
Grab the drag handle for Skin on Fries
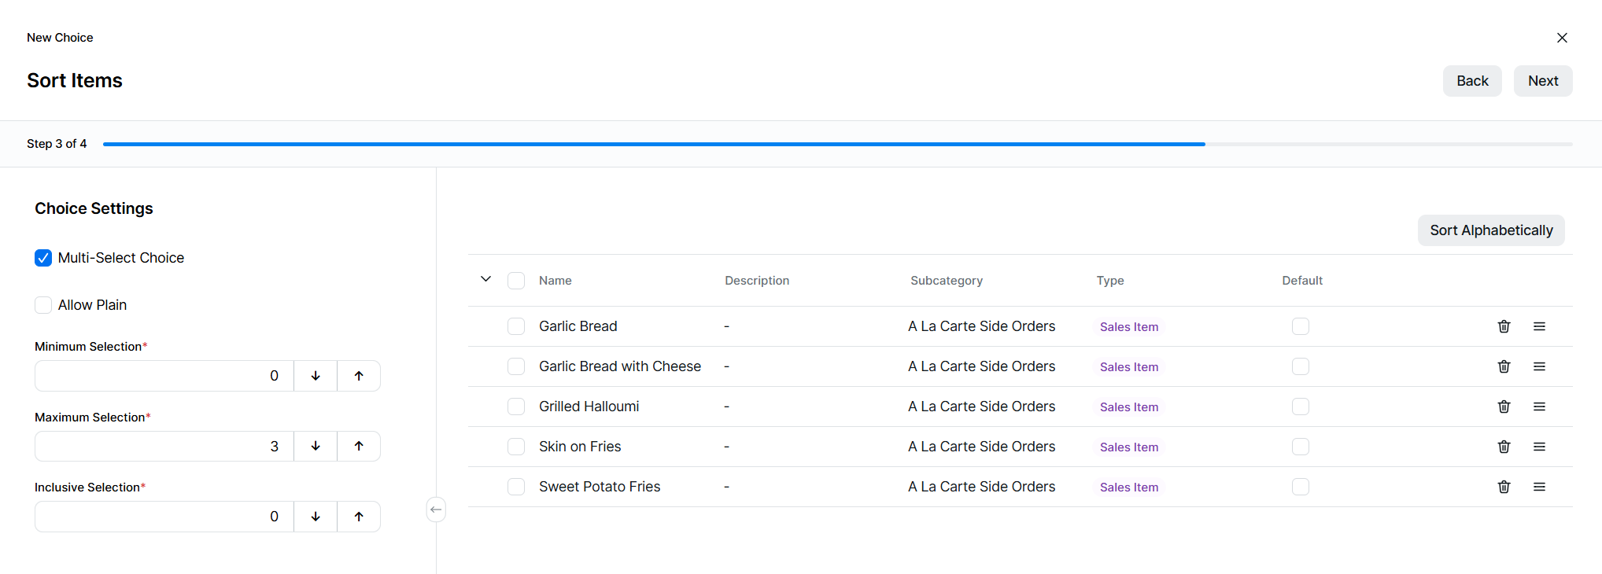pyautogui.click(x=1539, y=447)
